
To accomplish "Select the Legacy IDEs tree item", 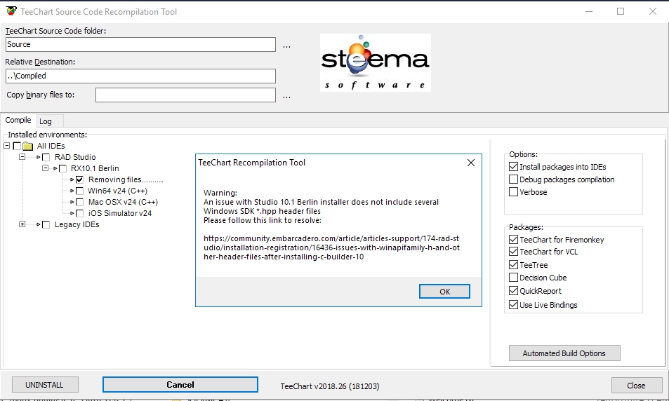I will 77,224.
